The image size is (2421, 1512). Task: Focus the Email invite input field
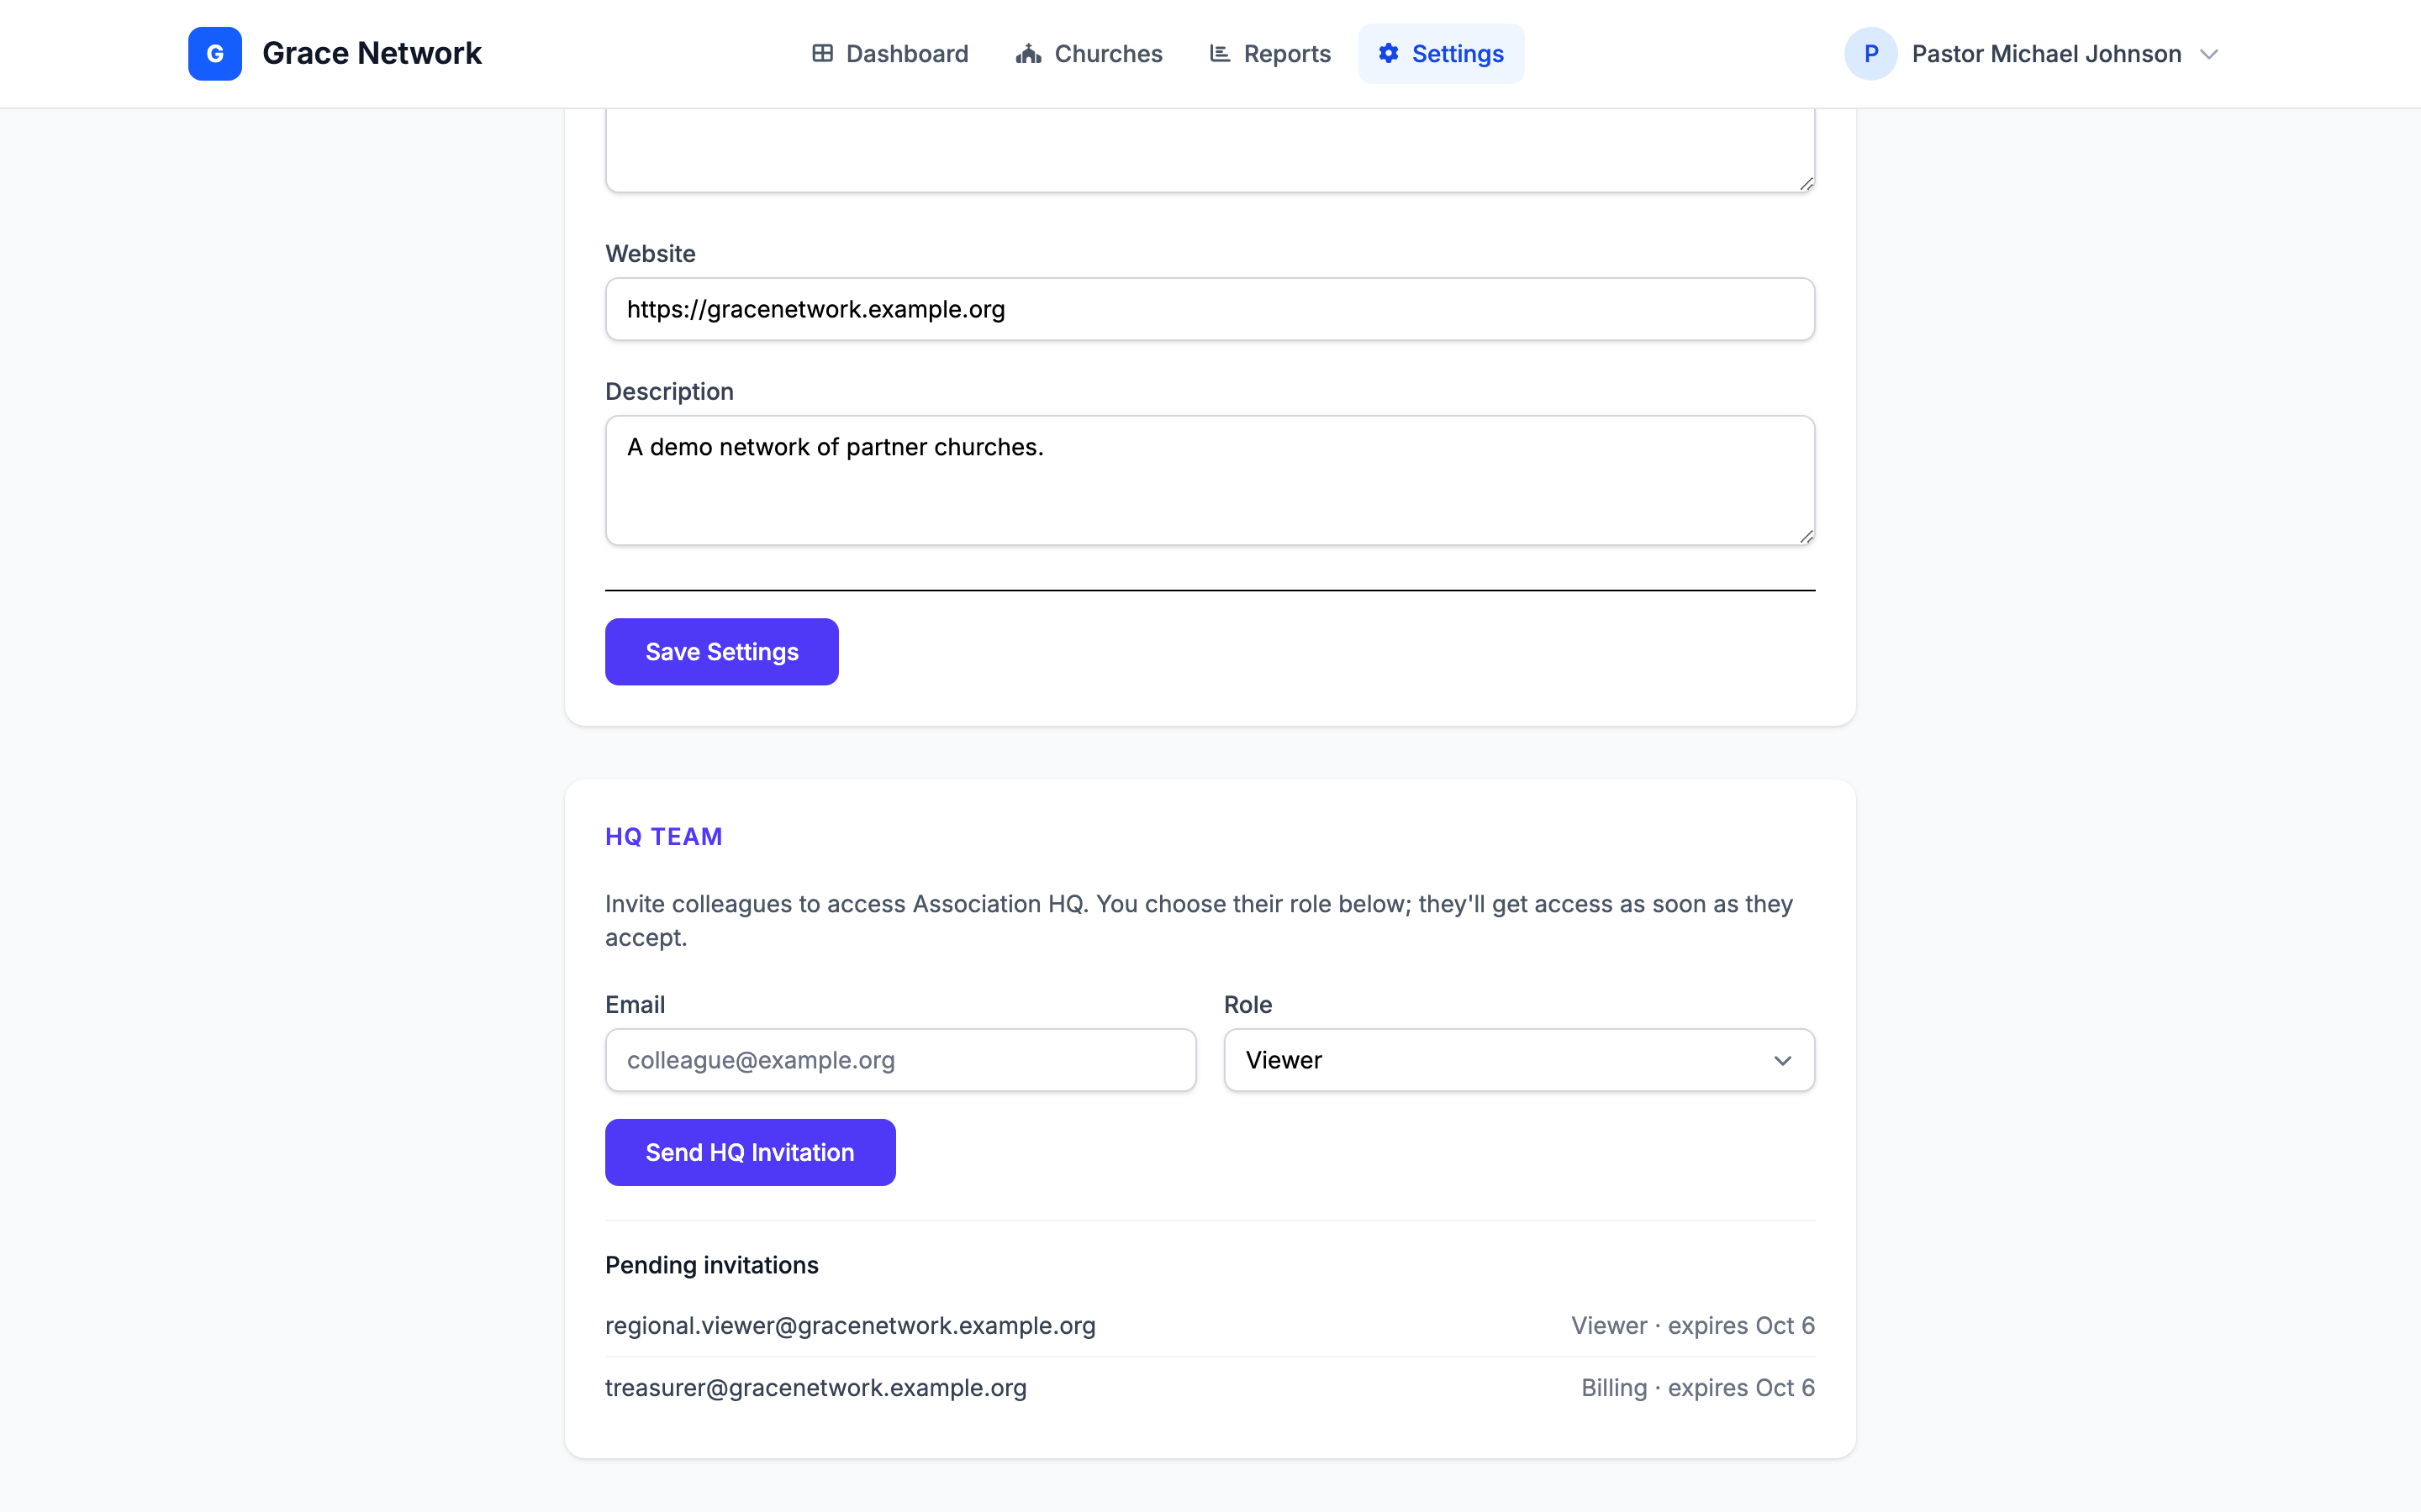900,1060
